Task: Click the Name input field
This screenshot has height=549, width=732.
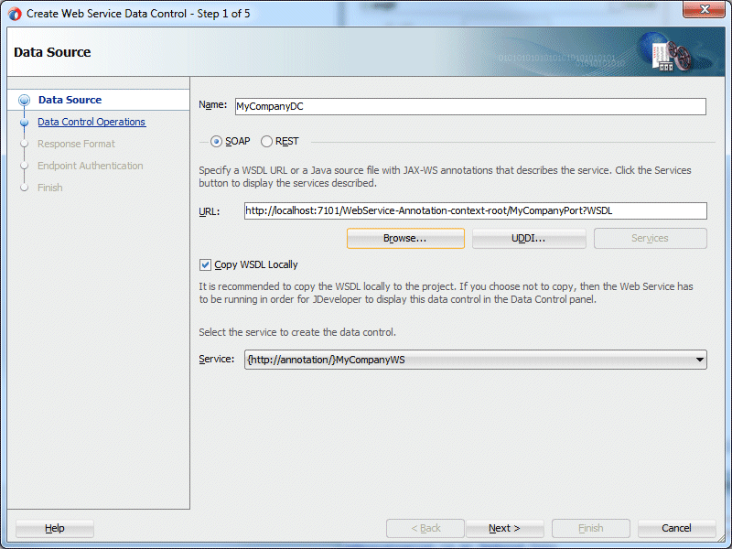Action: pyautogui.click(x=470, y=106)
